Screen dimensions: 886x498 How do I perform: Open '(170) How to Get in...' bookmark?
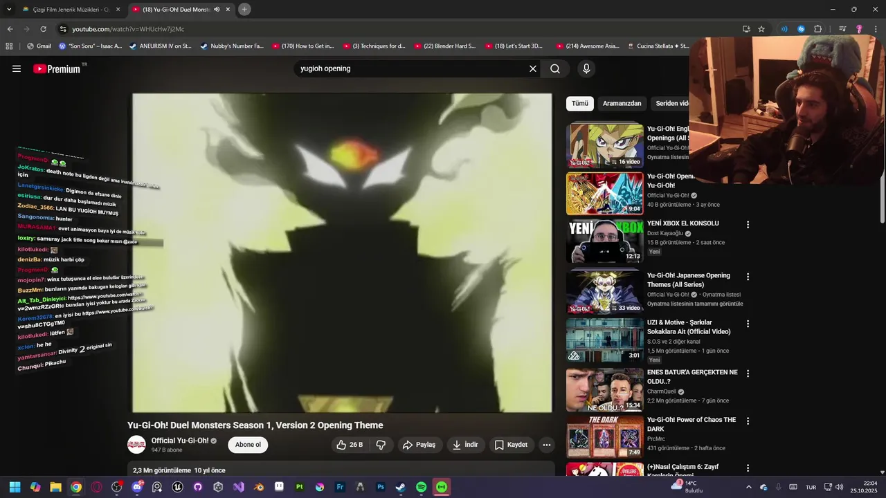[302, 46]
